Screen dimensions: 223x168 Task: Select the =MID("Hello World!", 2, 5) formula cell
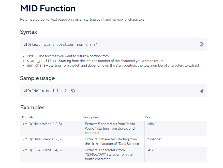pos(51,129)
